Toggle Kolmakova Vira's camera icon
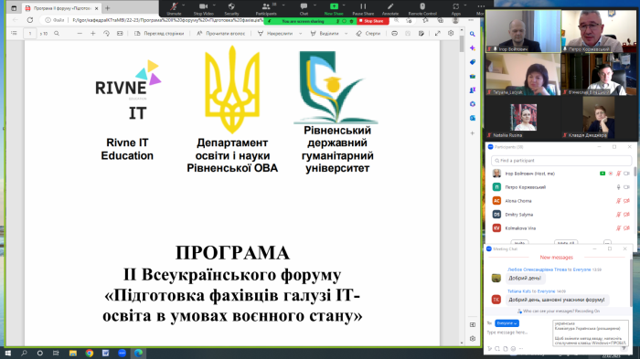Image resolution: width=640 pixels, height=359 pixels. coord(627,228)
